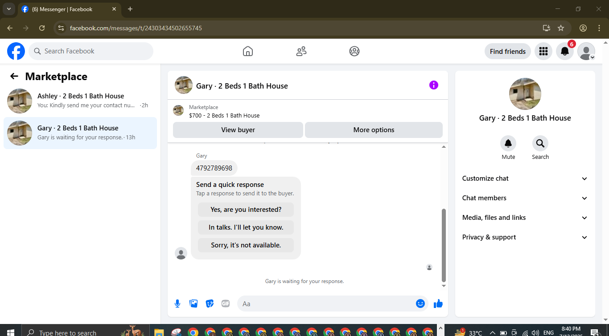Click the Marketplace heading text
Viewport: 609px width, 336px height.
coord(56,76)
